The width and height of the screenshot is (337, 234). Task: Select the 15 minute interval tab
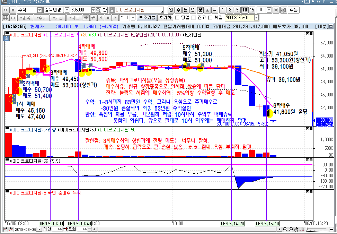(x=252, y=10)
